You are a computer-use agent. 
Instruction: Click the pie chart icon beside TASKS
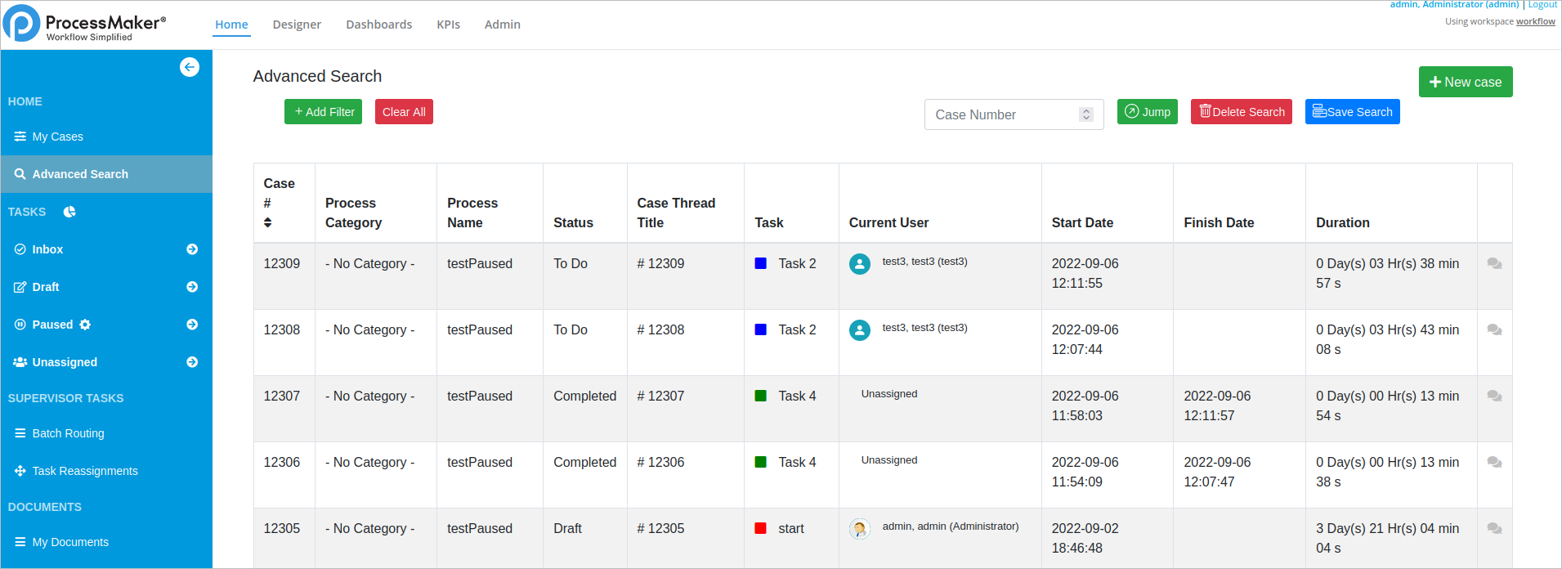[x=69, y=212]
